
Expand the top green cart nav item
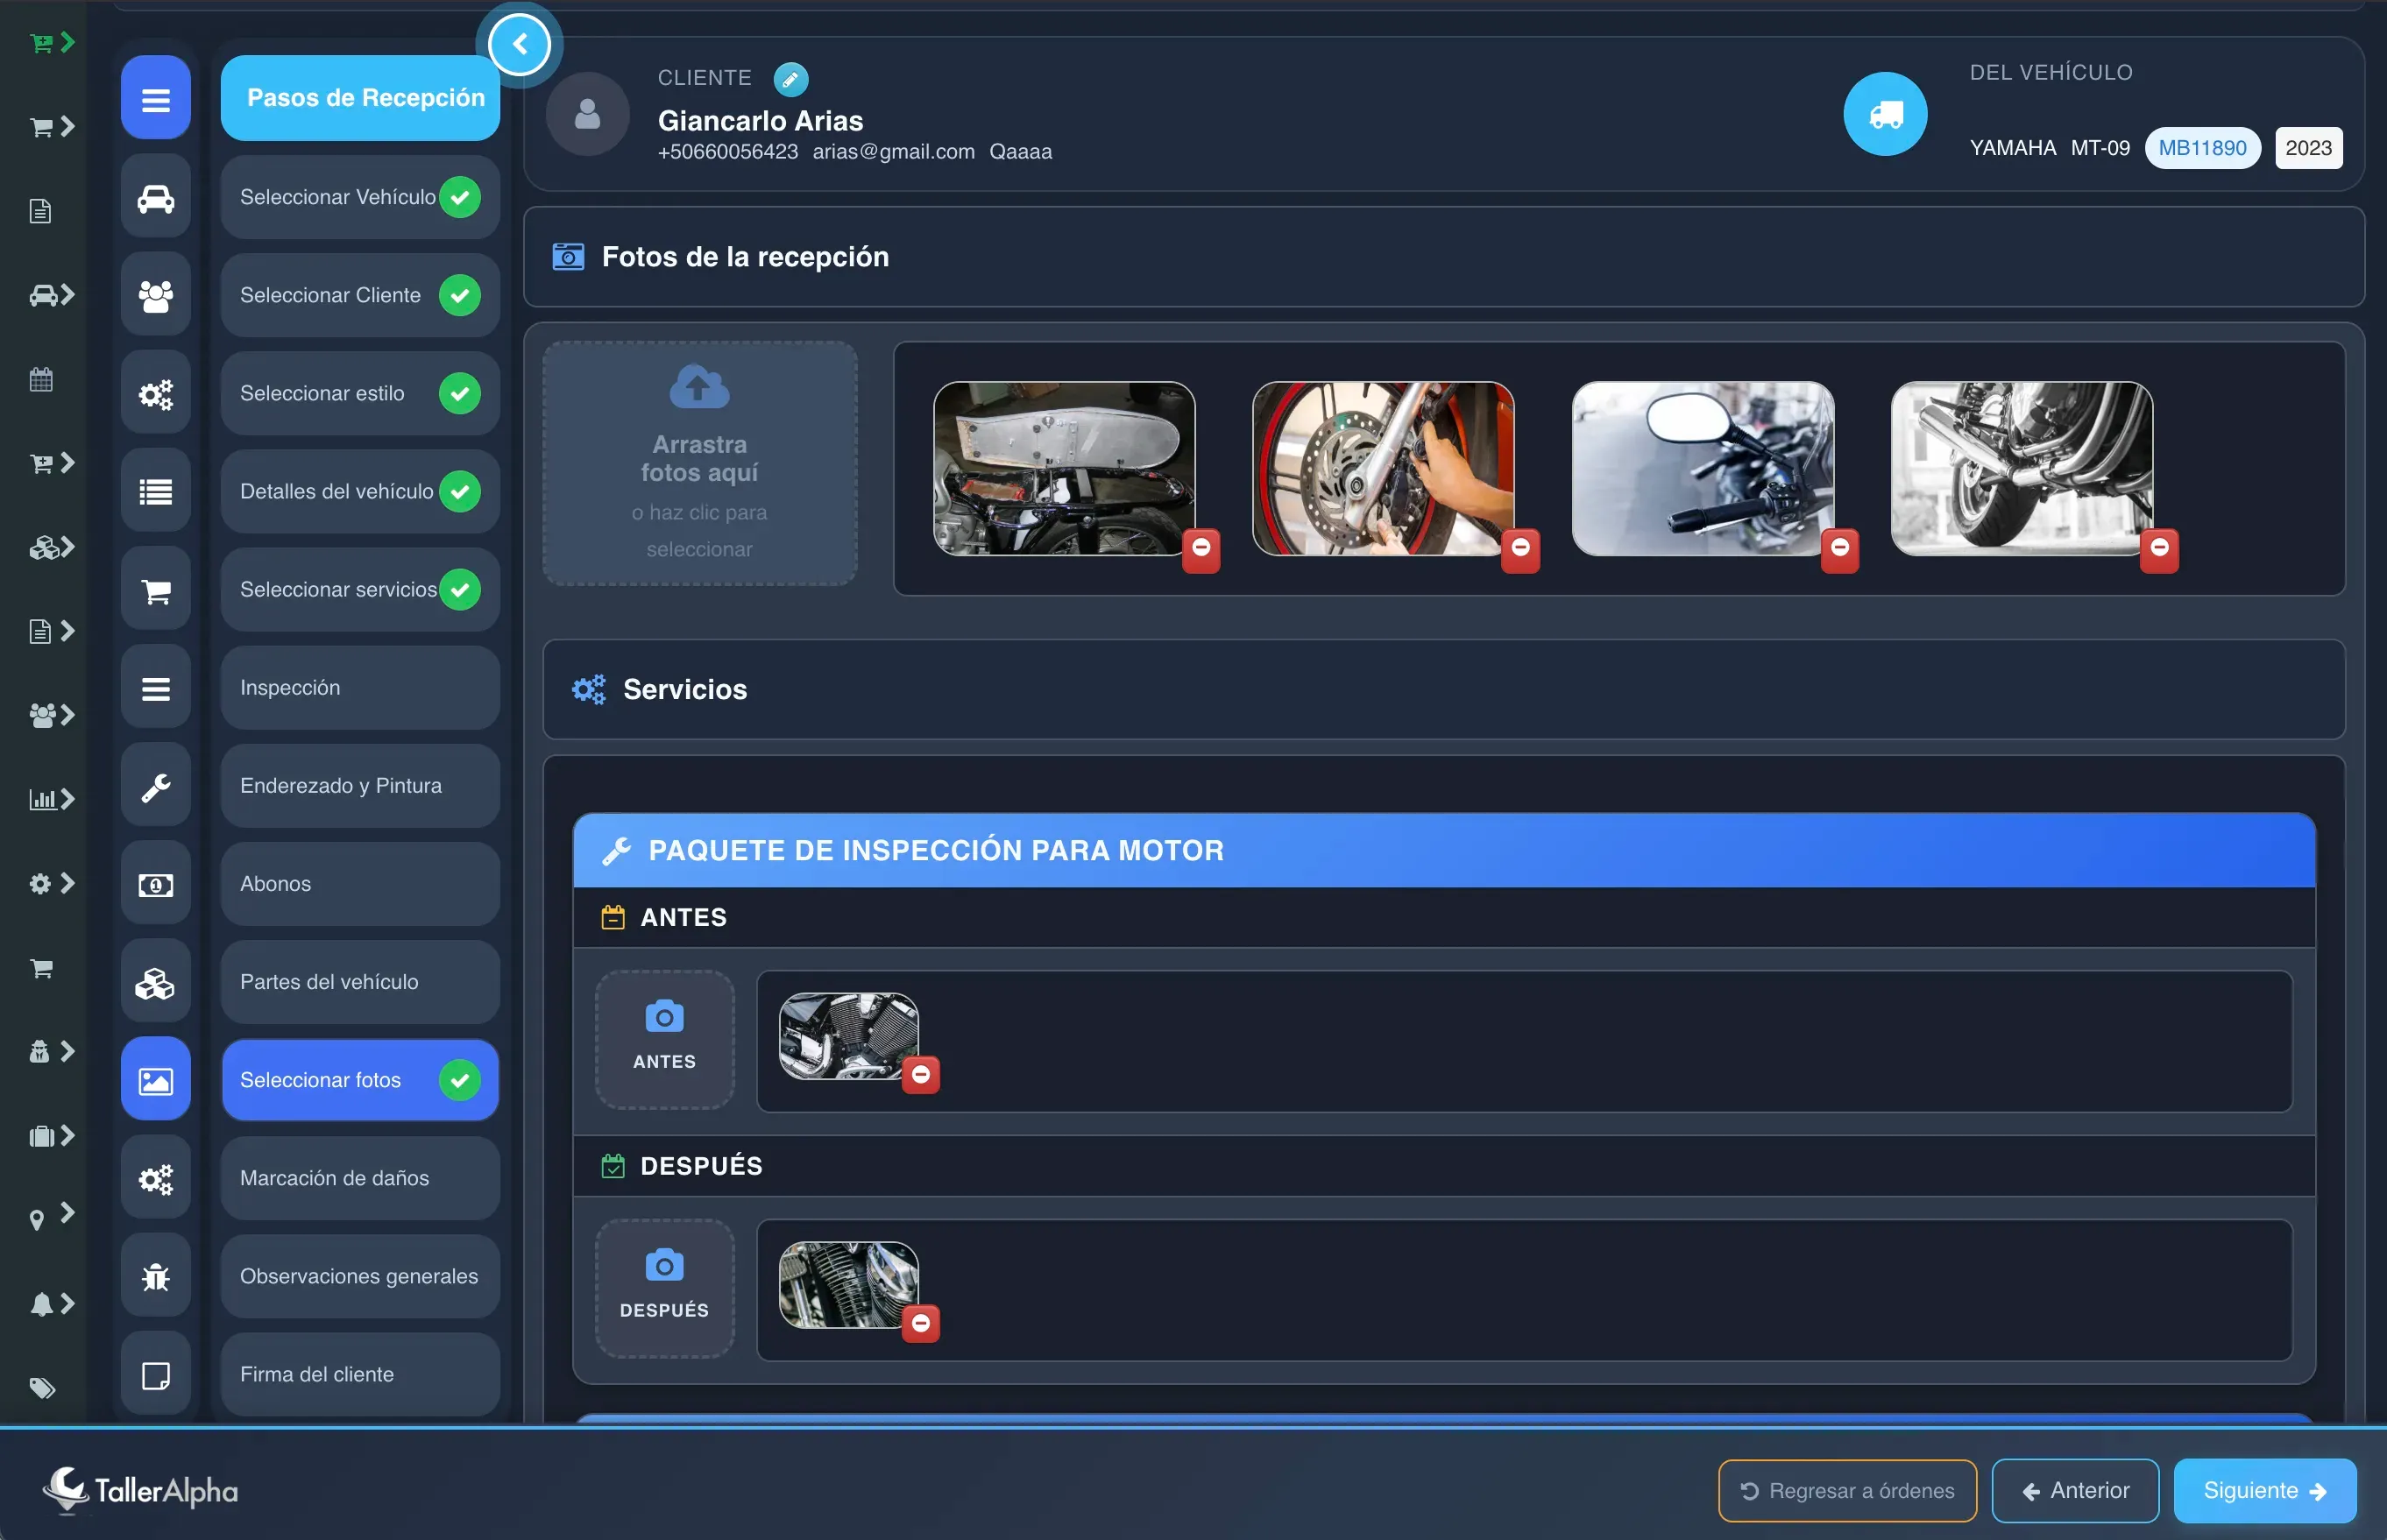(52, 43)
